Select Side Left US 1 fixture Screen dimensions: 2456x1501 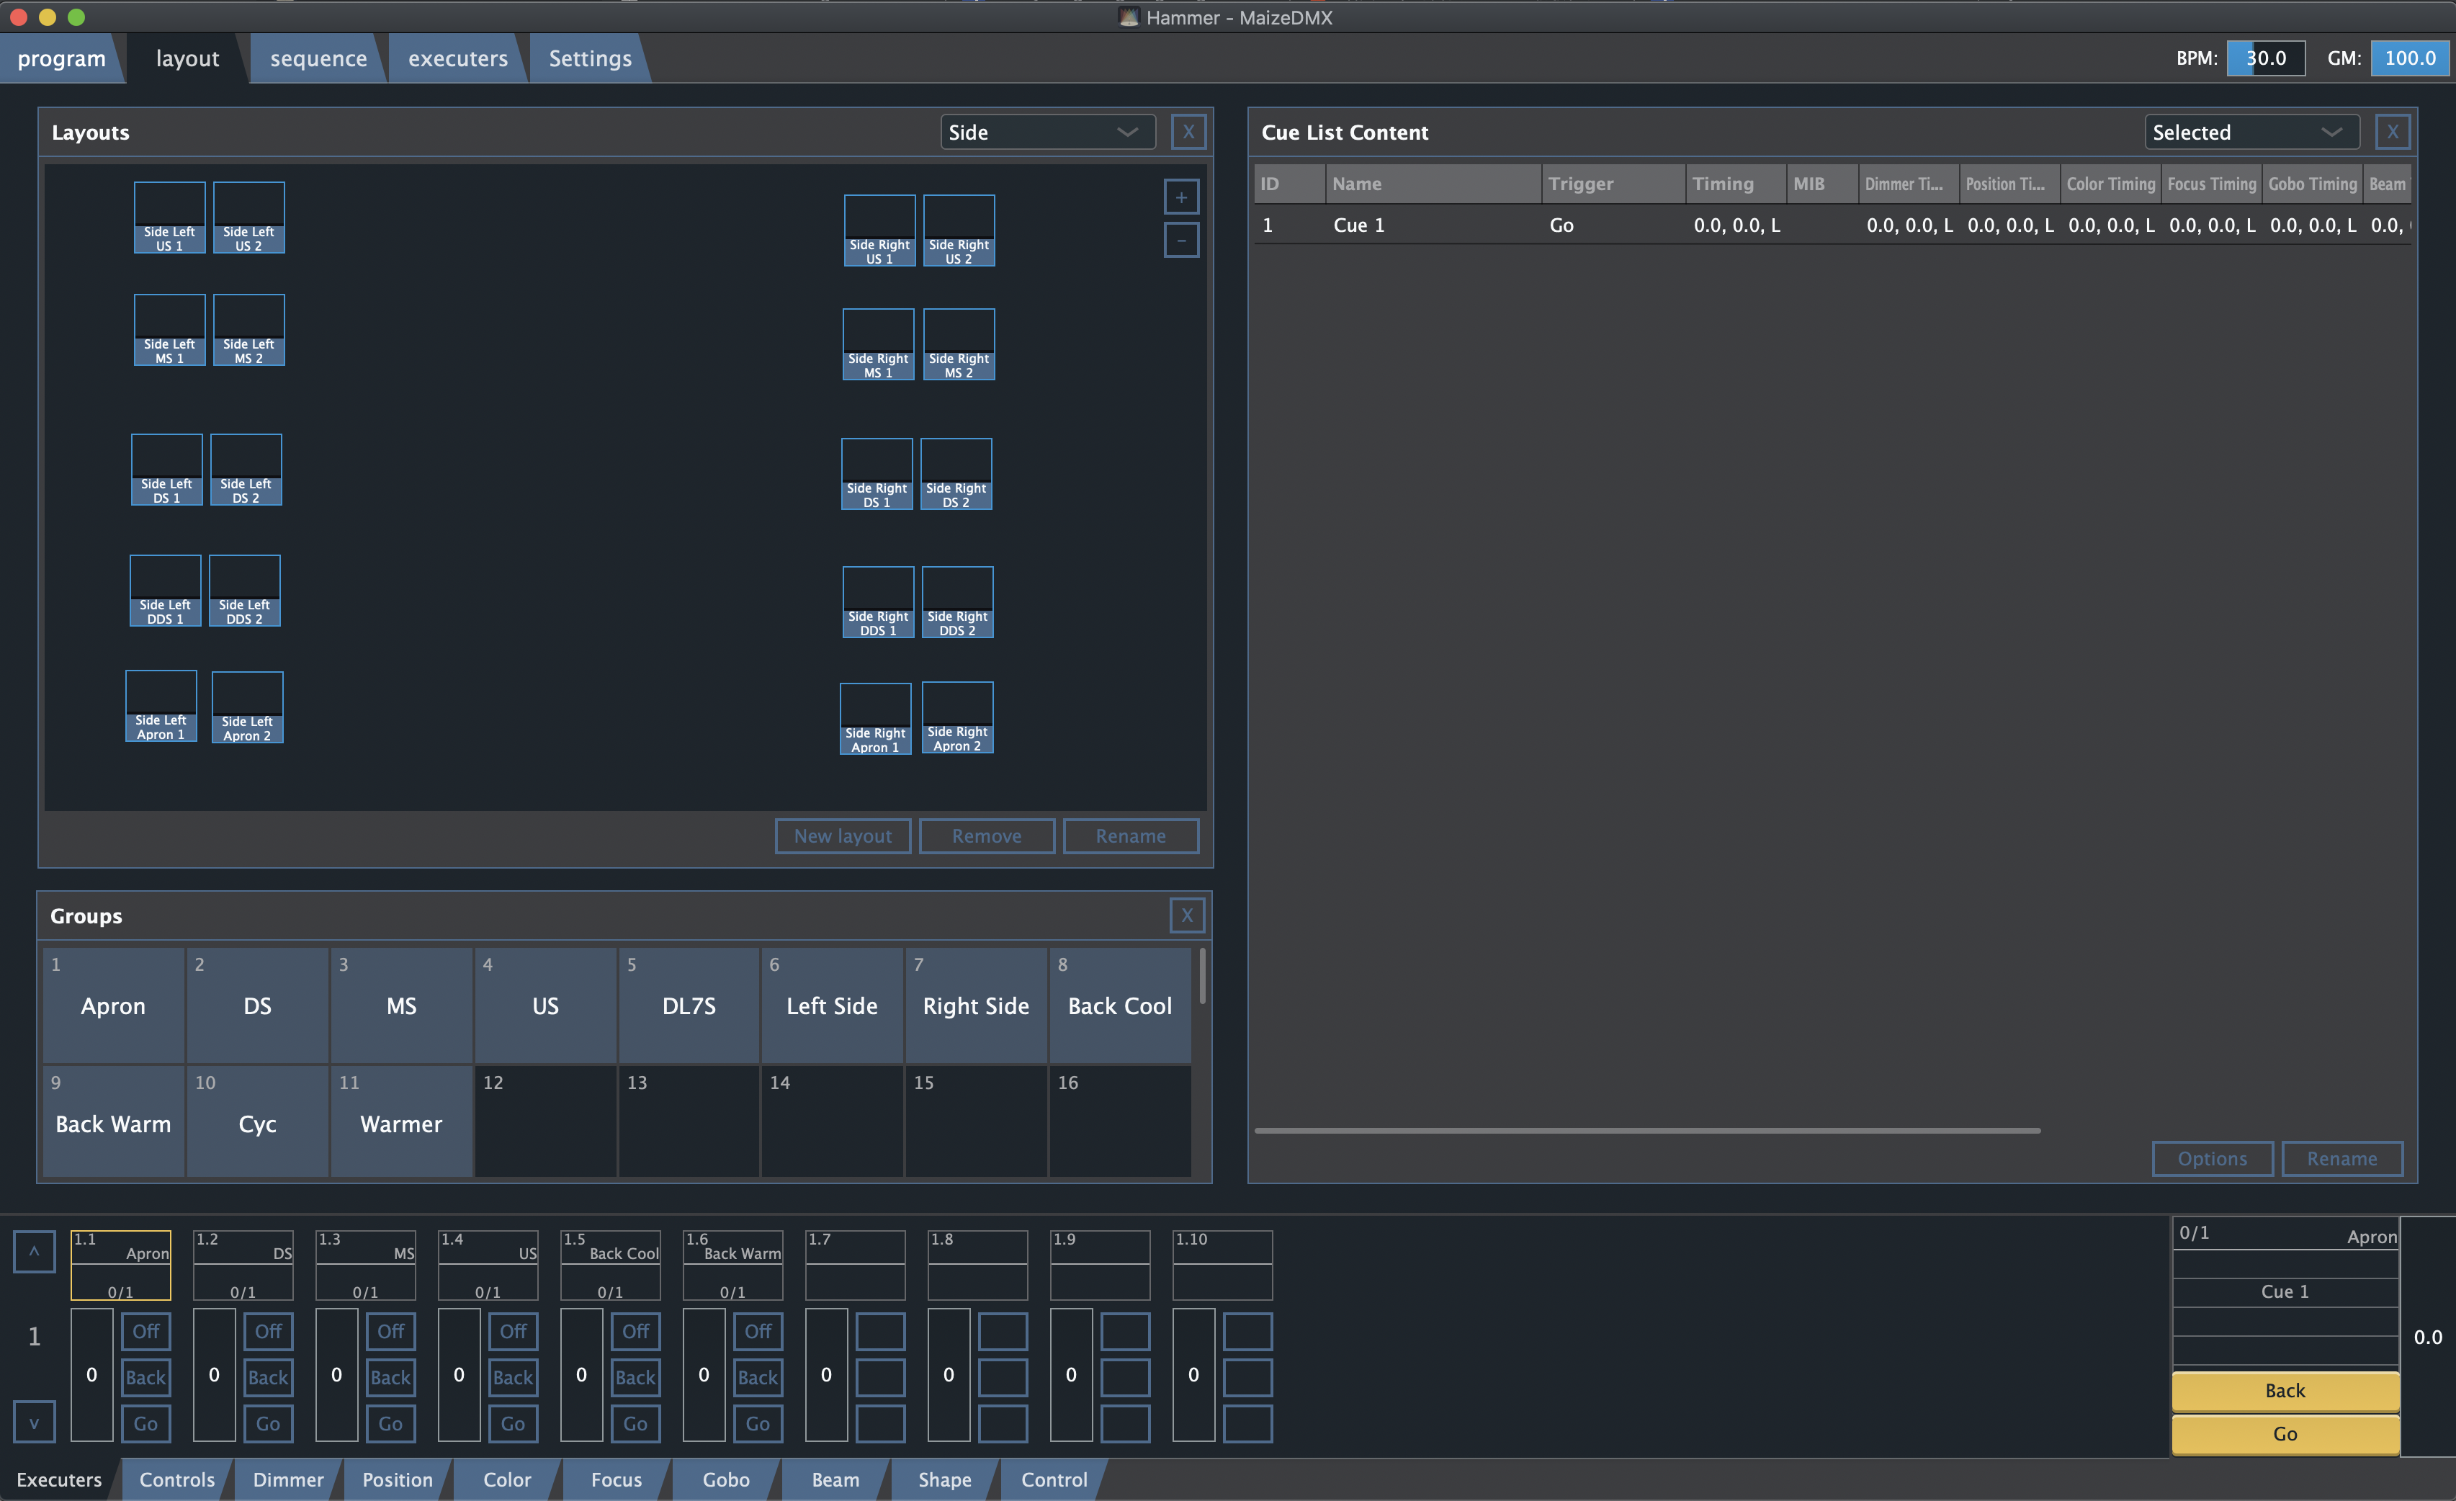(x=169, y=218)
